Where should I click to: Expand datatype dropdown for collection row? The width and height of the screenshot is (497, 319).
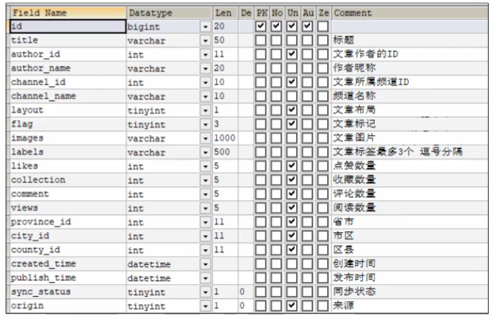(205, 180)
